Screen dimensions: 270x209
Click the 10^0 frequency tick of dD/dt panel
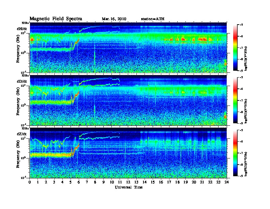click(23, 105)
